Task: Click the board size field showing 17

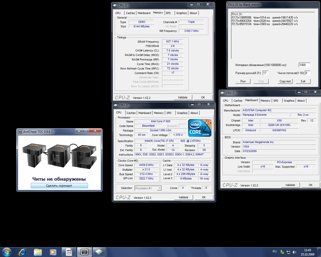Action: point(265,73)
